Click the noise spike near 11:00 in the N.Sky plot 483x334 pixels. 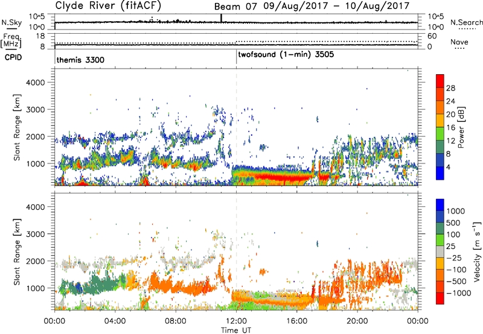click(x=221, y=18)
